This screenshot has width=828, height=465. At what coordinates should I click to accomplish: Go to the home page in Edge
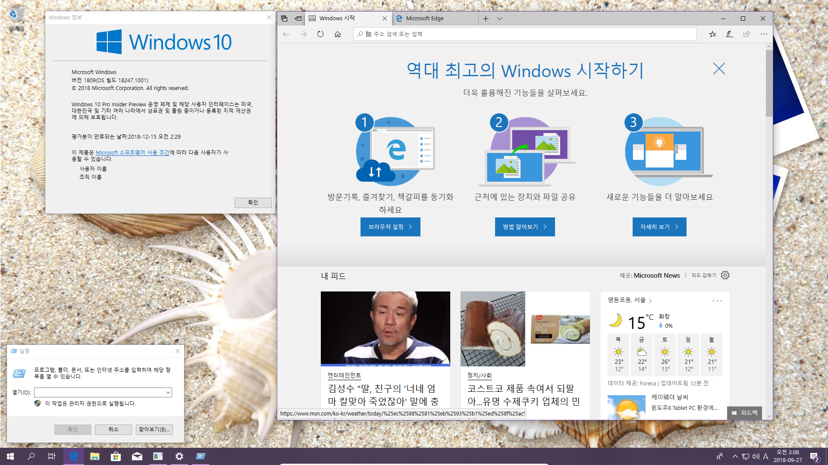338,34
